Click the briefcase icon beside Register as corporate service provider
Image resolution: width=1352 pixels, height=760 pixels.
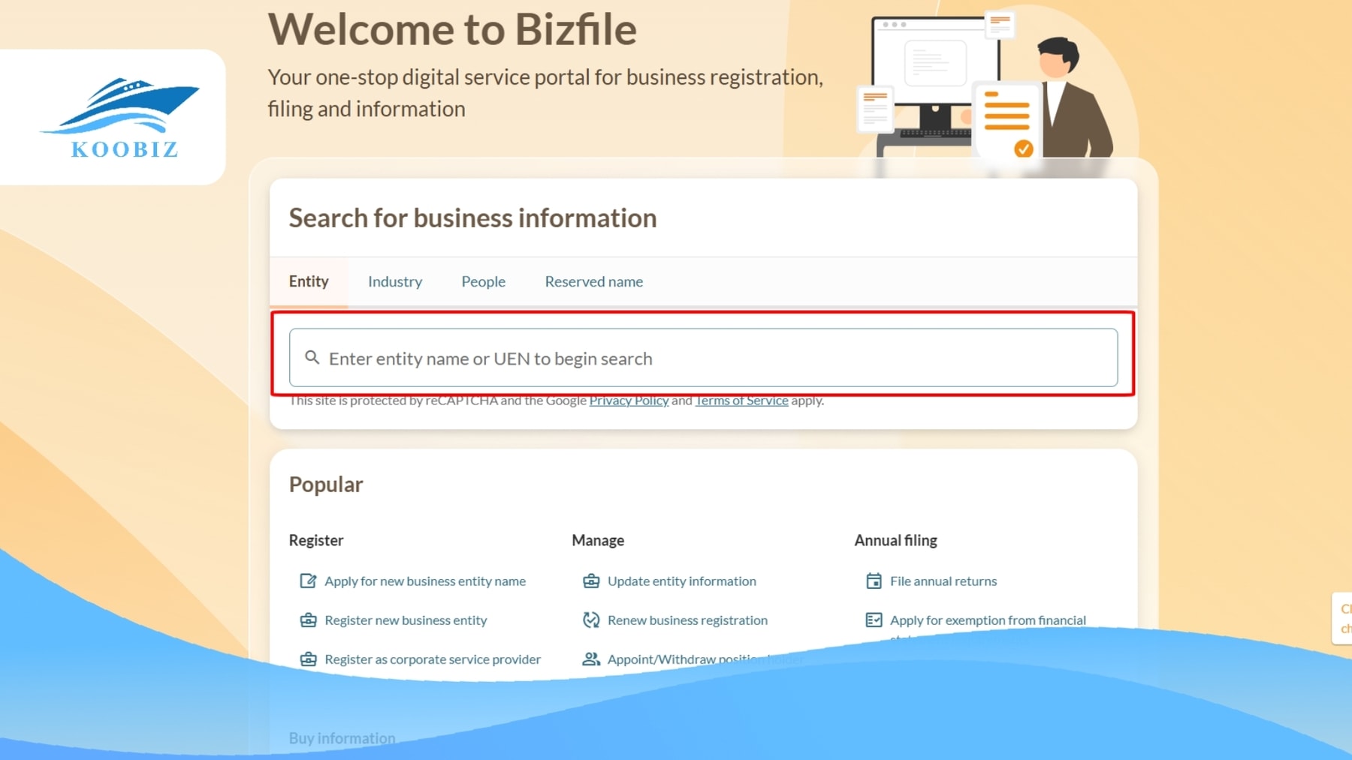[308, 659]
